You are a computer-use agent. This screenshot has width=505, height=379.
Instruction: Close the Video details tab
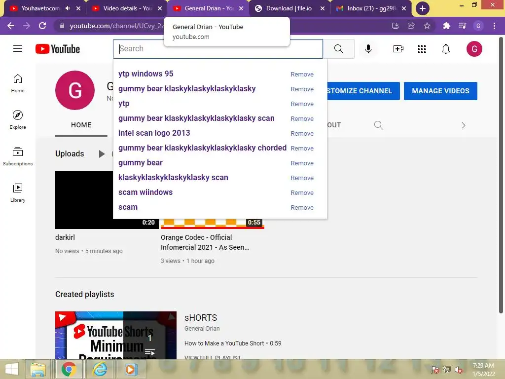tap(160, 8)
